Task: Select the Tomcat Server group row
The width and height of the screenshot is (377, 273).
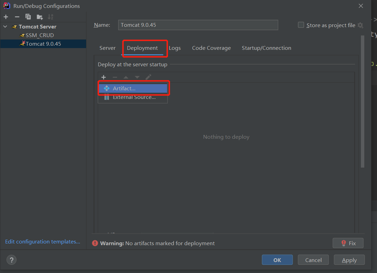Action: 43,26
